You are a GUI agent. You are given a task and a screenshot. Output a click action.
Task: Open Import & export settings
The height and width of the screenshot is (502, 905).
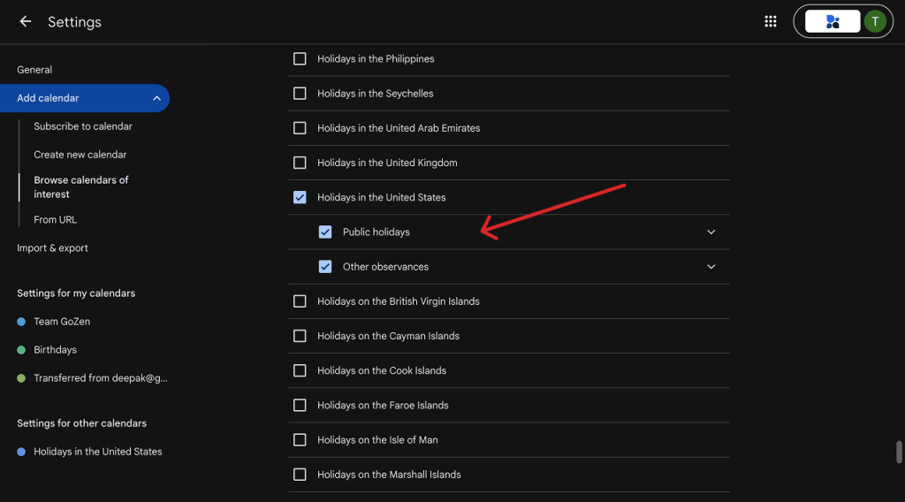52,248
